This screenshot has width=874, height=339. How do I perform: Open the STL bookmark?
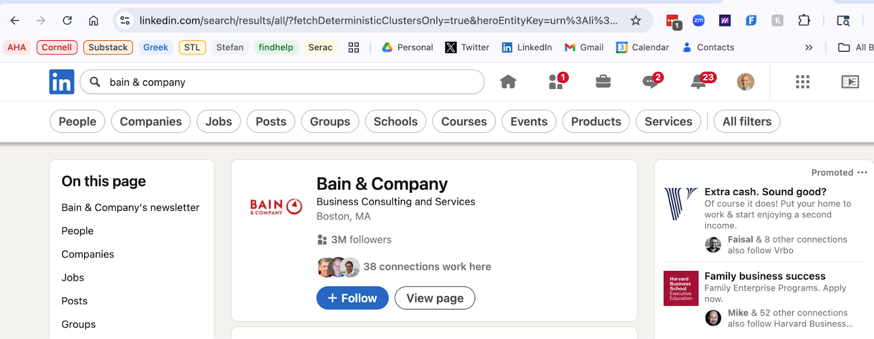tap(192, 47)
